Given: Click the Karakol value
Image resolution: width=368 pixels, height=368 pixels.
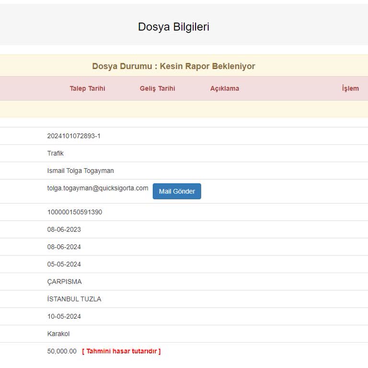Looking at the screenshot, I should click(58, 333).
